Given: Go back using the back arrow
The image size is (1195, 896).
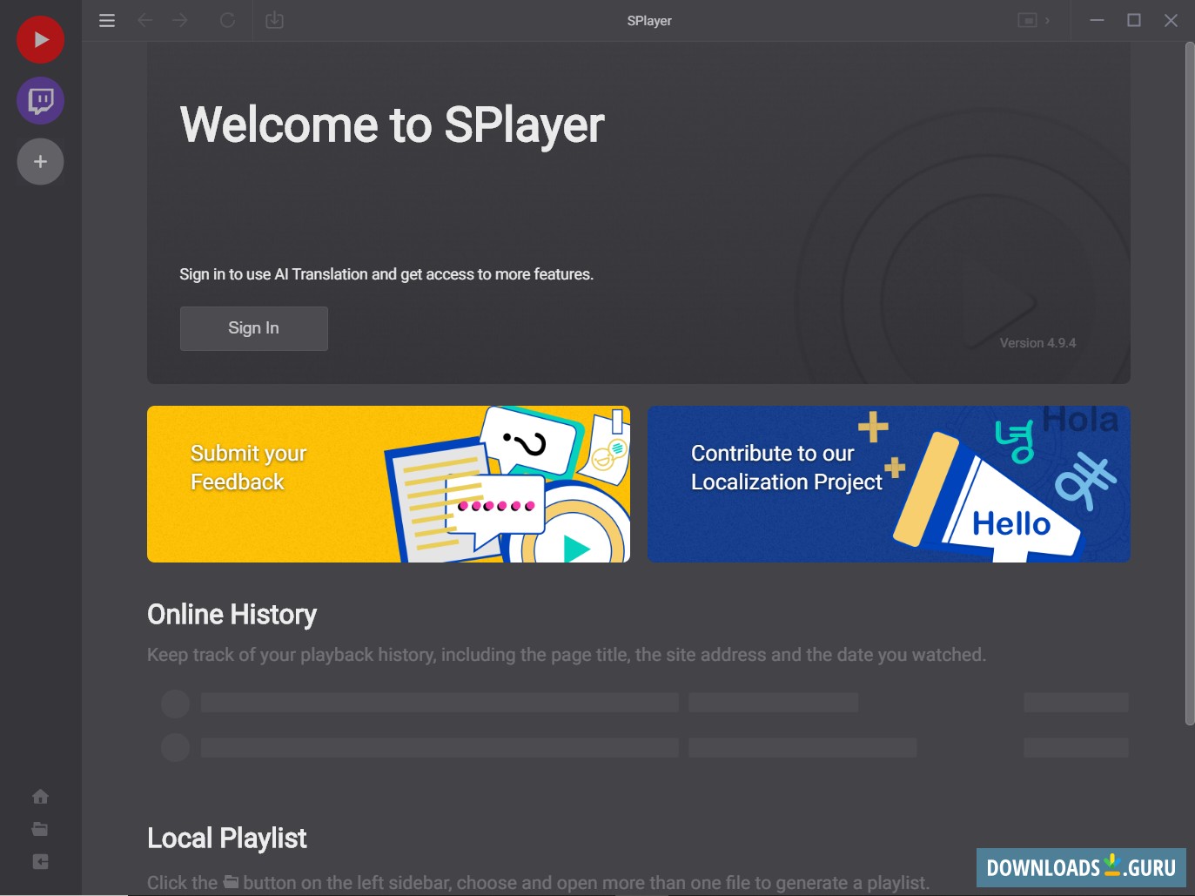Looking at the screenshot, I should pyautogui.click(x=145, y=20).
